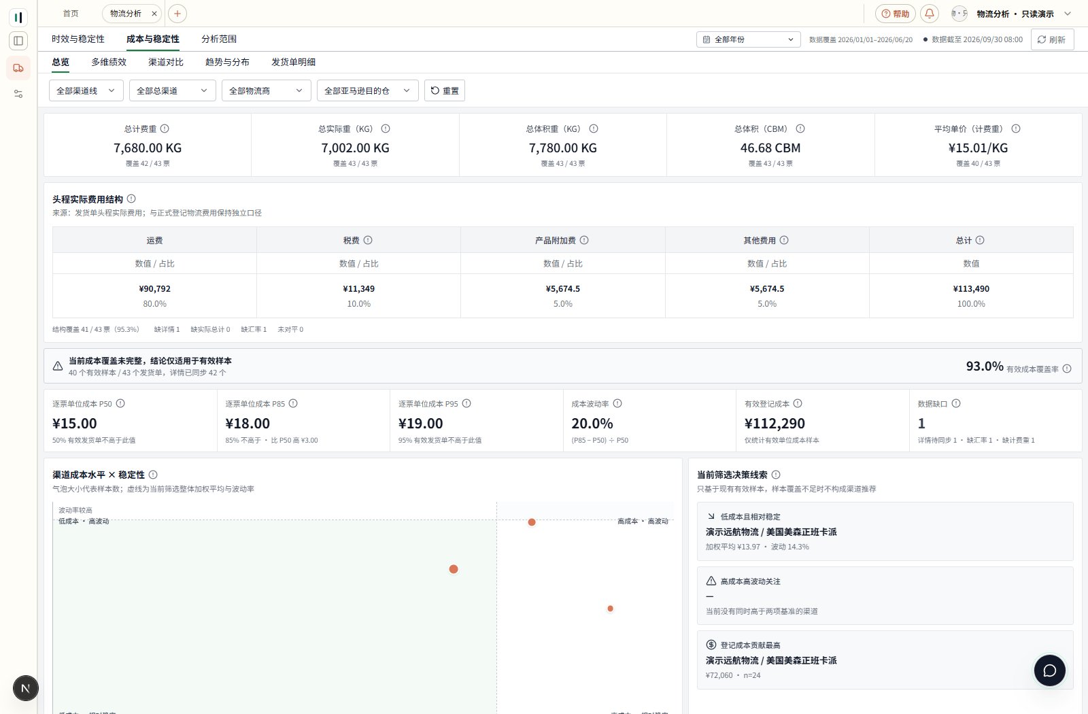Show info for 总计费重
Image resolution: width=1088 pixels, height=714 pixels.
click(x=165, y=129)
